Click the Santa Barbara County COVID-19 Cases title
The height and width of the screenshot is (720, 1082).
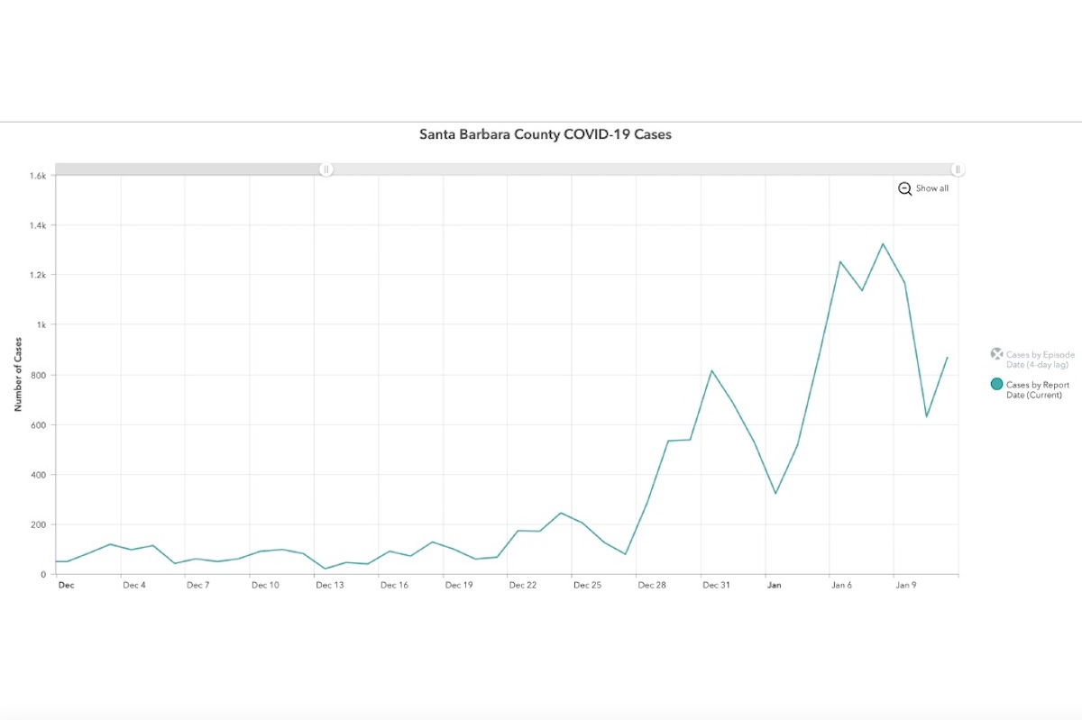546,134
